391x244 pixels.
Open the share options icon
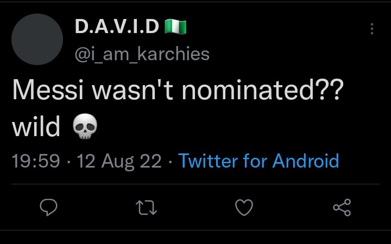342,207
